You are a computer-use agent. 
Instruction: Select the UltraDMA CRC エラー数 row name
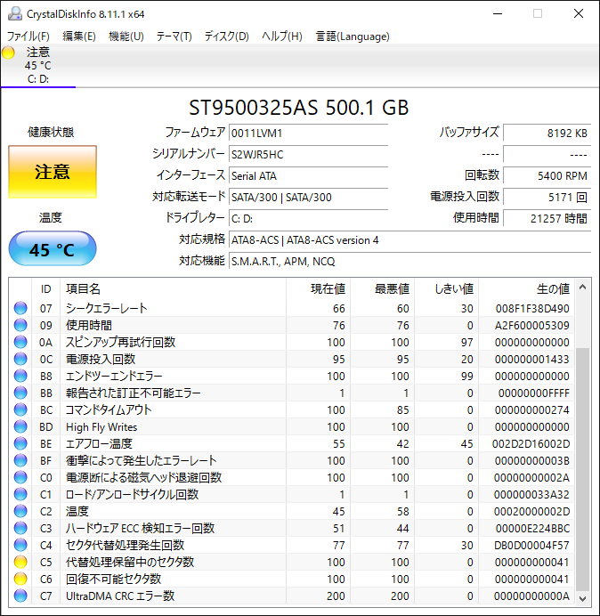point(120,596)
